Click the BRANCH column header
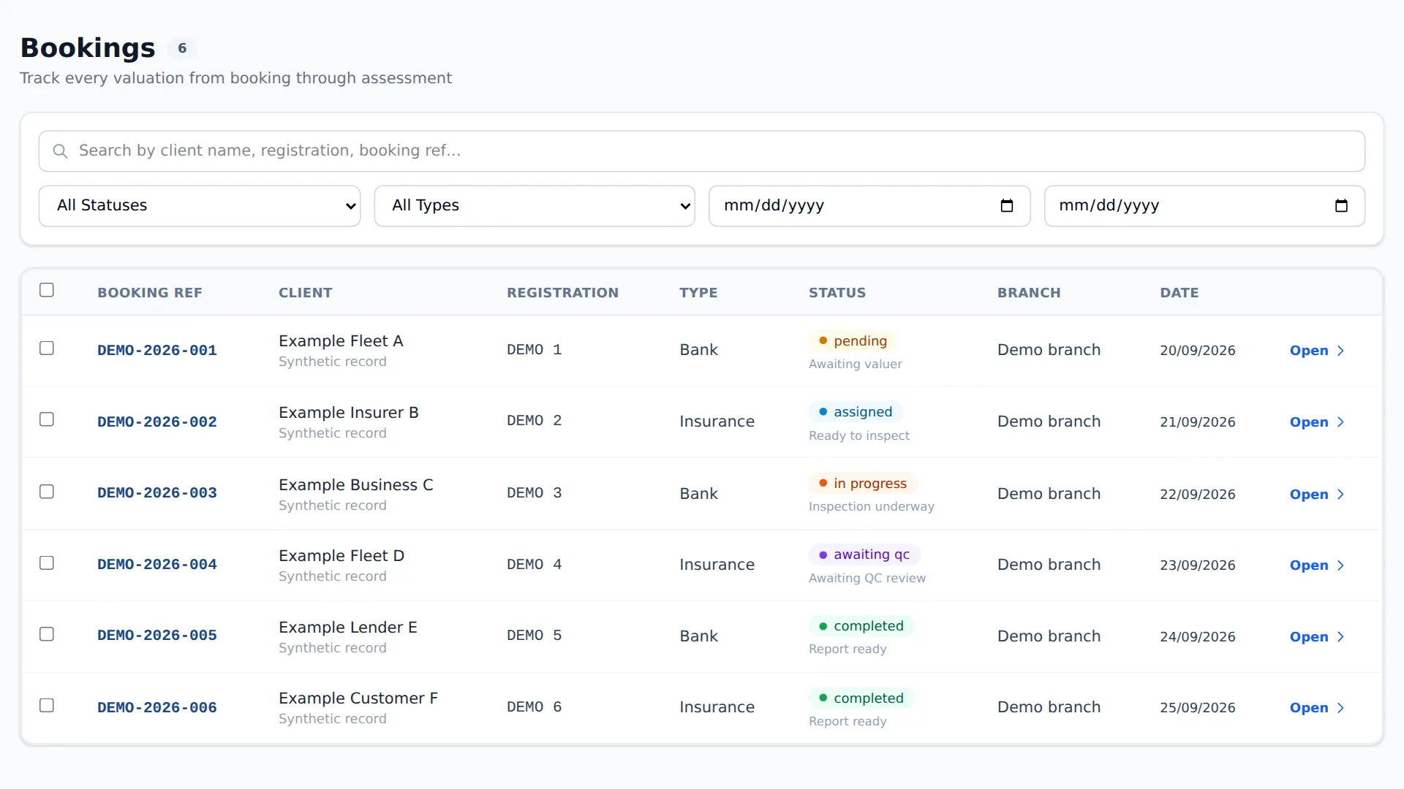This screenshot has height=789, width=1404. point(1029,293)
